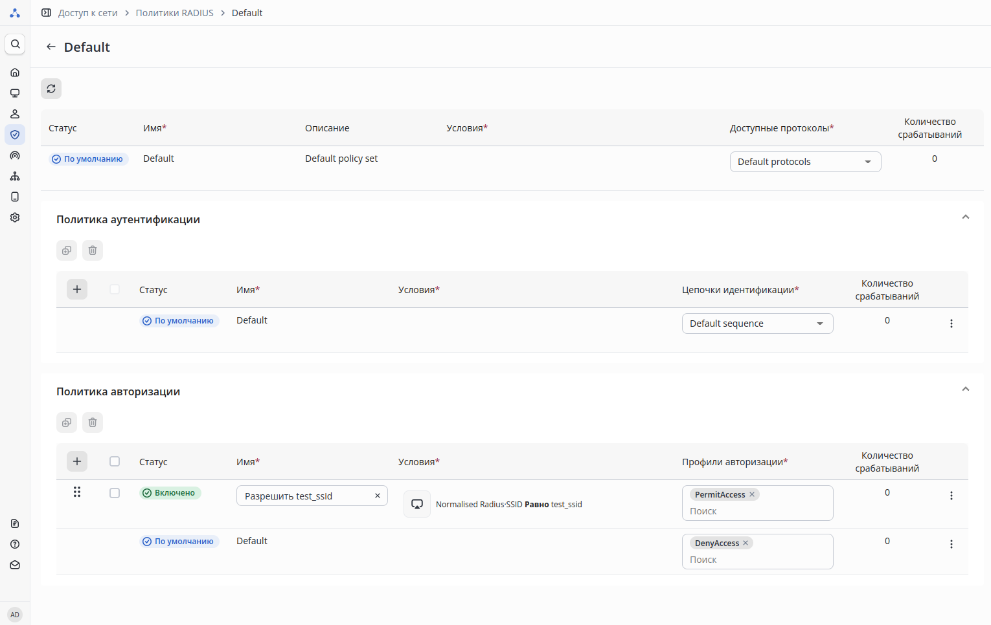Go to Политики RADIUS breadcrumb

174,13
